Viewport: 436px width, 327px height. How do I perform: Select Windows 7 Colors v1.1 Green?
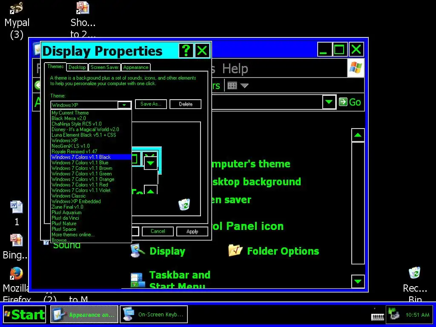[x=91, y=174]
